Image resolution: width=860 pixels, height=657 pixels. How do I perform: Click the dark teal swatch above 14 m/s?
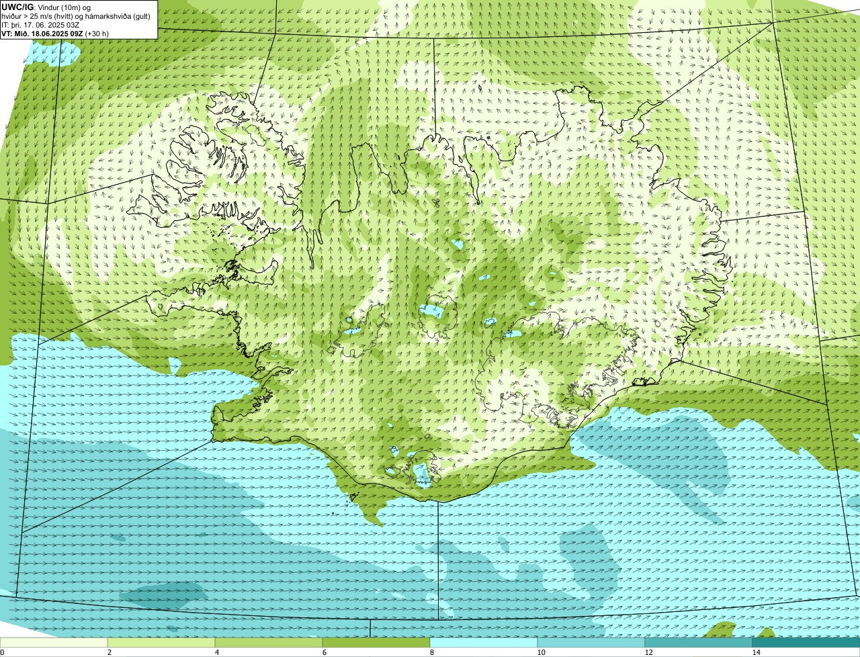click(806, 642)
